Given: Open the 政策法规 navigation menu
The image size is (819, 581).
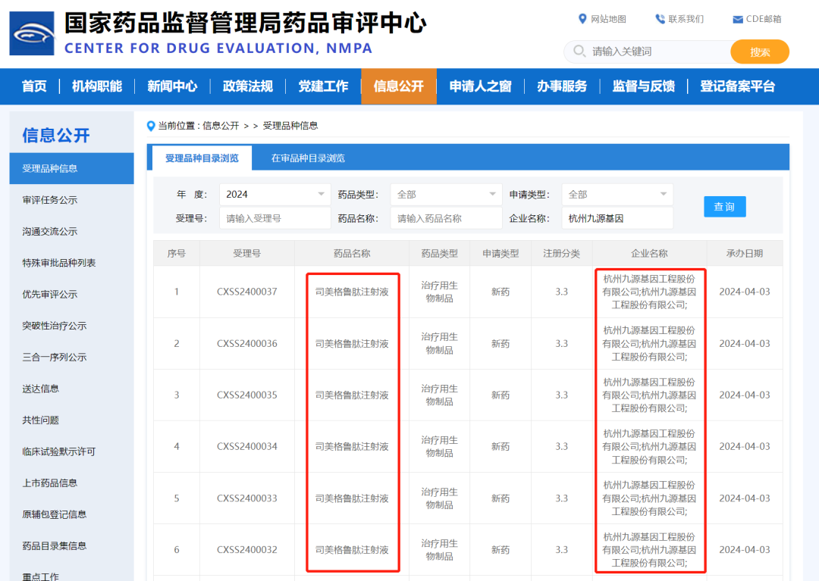Looking at the screenshot, I should [247, 86].
